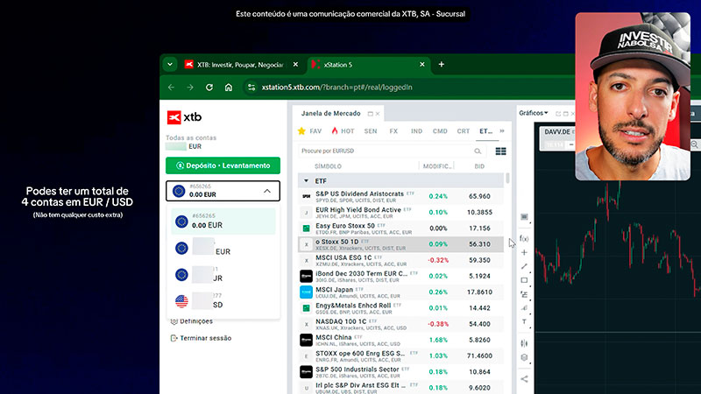Image resolution: width=701 pixels, height=394 pixels.
Task: Open the ETF category tab
Action: pyautogui.click(x=486, y=130)
